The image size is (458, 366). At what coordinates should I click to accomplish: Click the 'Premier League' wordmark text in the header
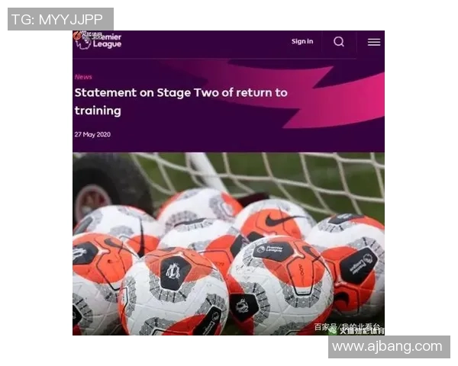click(x=107, y=40)
